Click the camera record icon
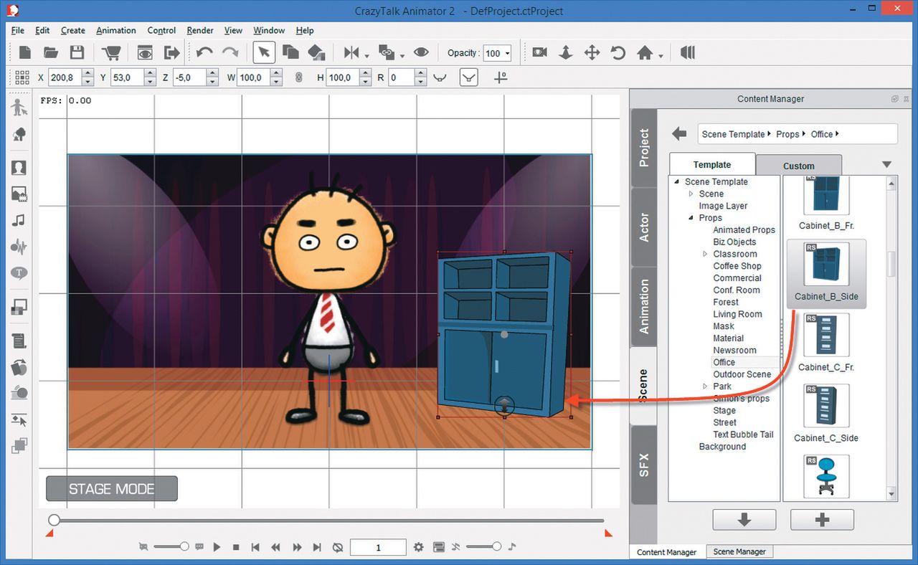 [540, 52]
